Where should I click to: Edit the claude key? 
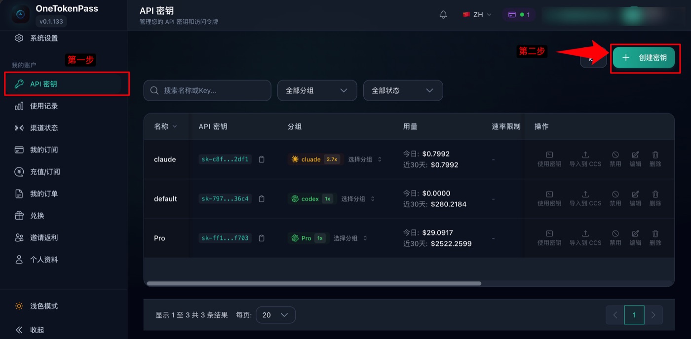coord(635,159)
